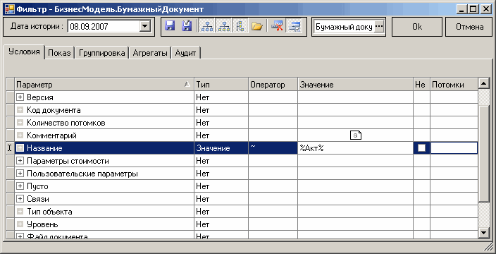Click the ~ operator cell of Название
The image size is (496, 254).
click(x=273, y=148)
